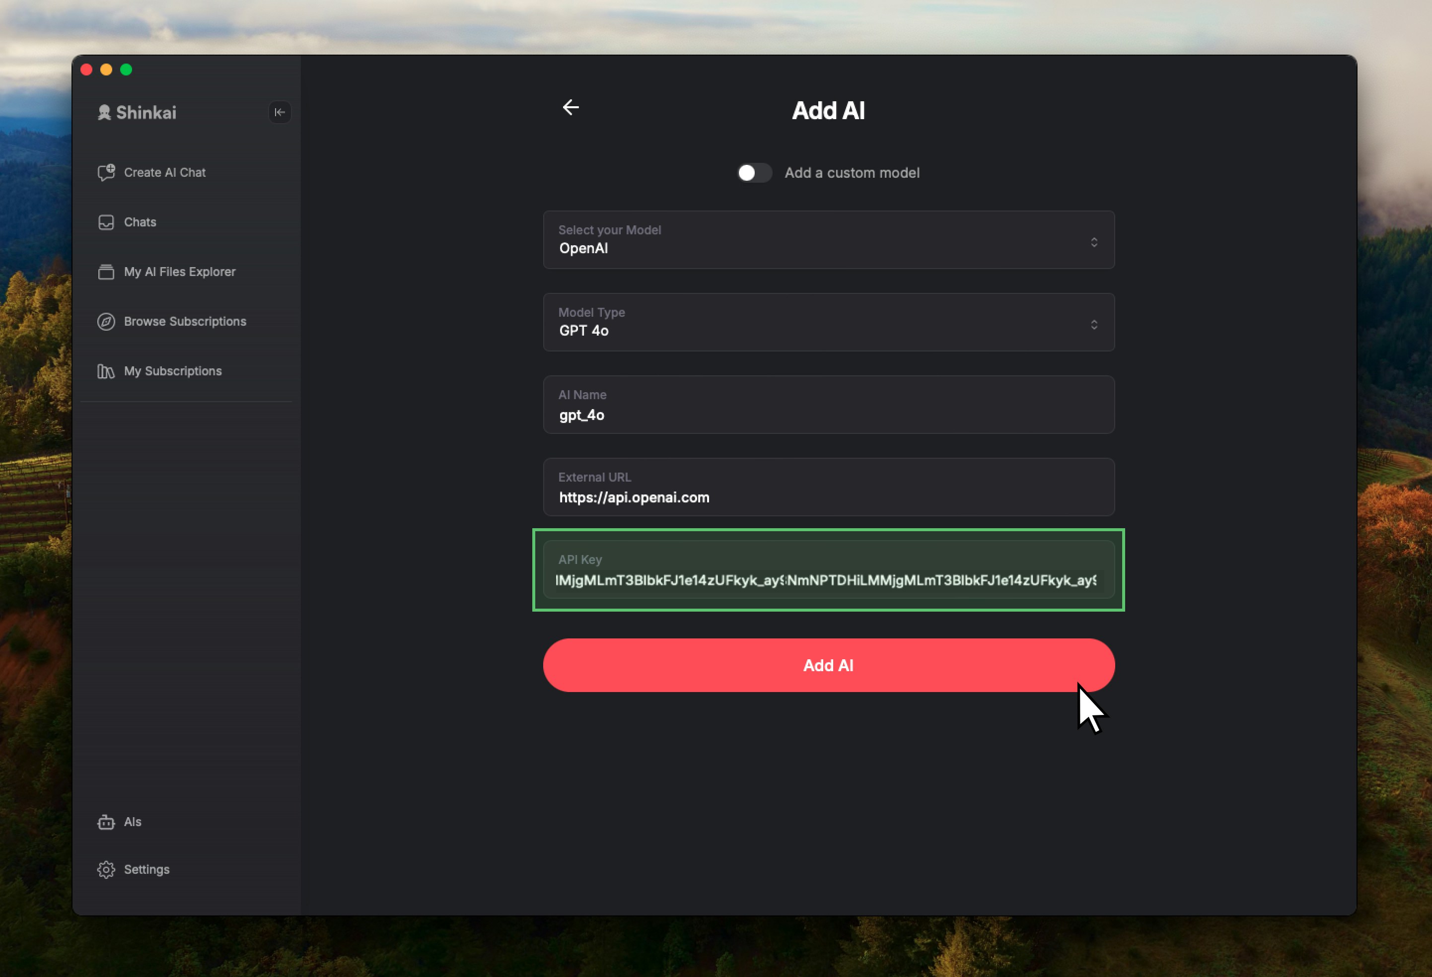Choose My Subscriptions in the sidebar
Image resolution: width=1432 pixels, height=977 pixels.
click(172, 371)
